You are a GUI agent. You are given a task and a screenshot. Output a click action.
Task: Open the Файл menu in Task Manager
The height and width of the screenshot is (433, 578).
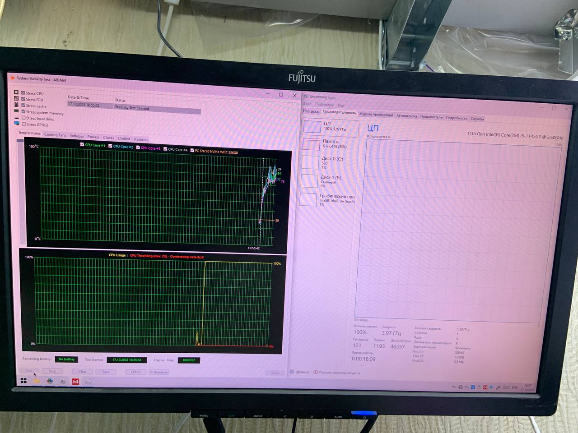(x=307, y=104)
